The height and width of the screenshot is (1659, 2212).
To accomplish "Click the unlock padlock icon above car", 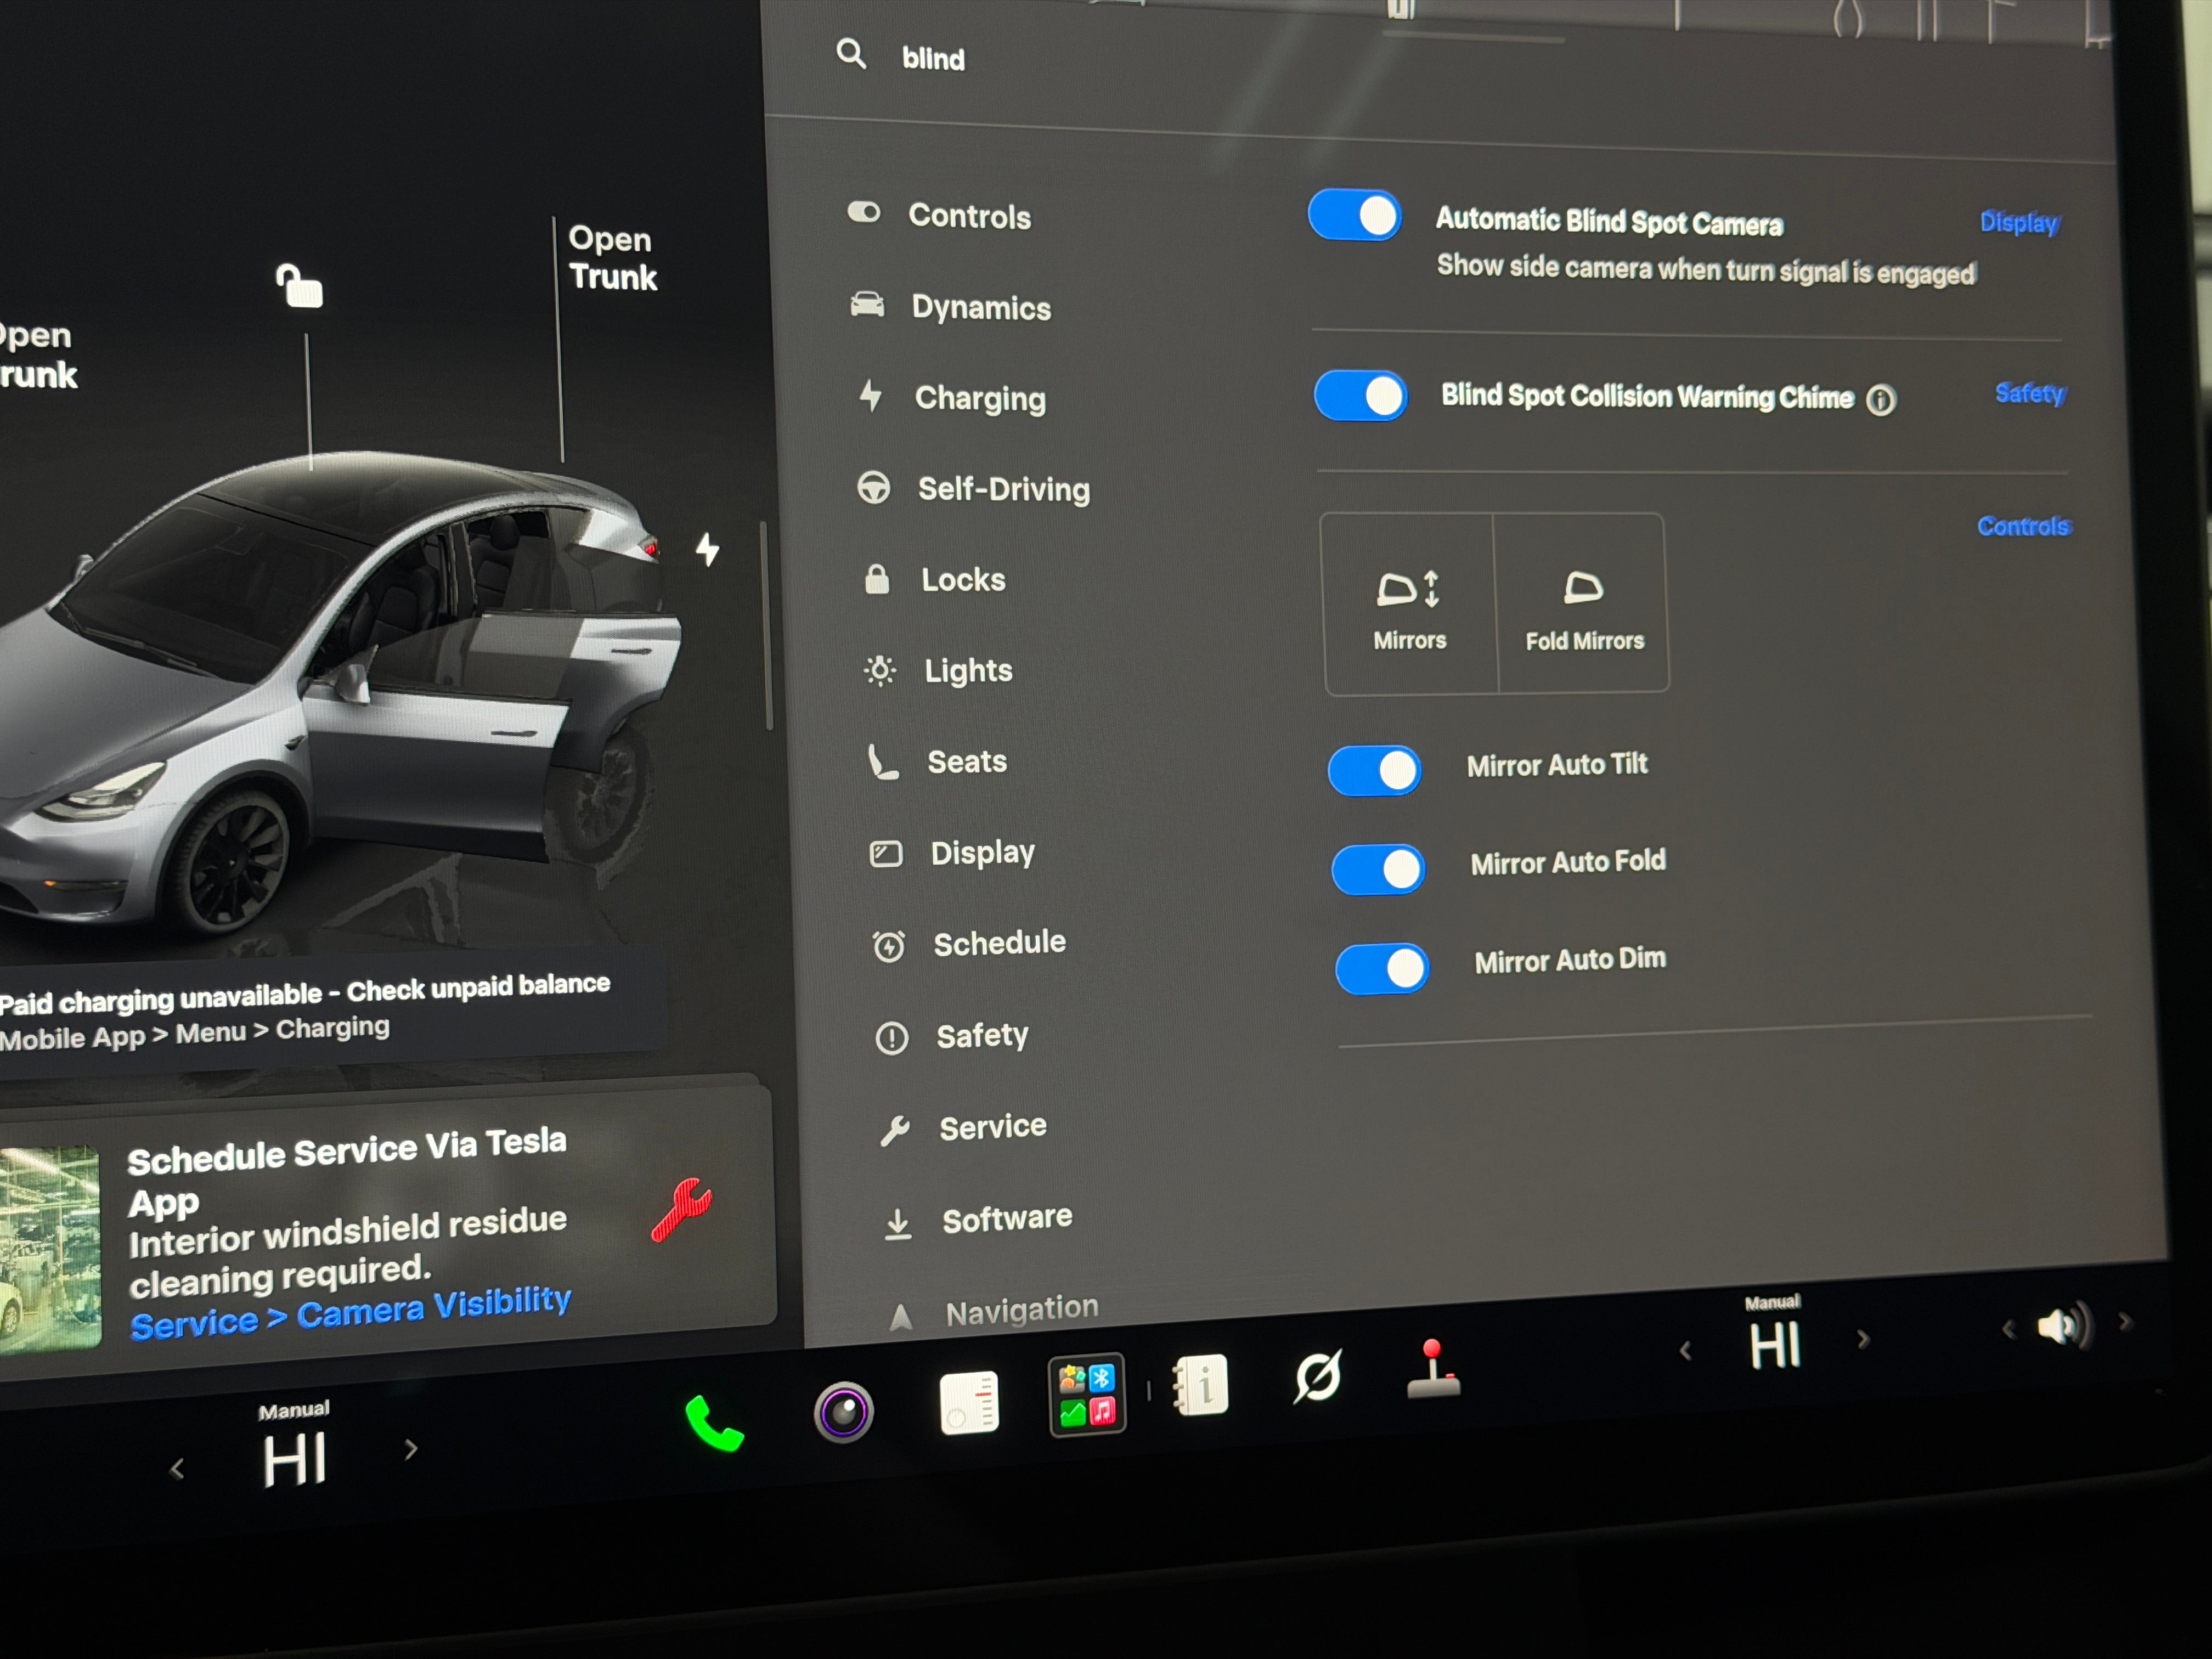I will tap(299, 286).
